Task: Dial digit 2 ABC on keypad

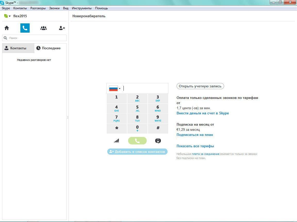Action: (137, 99)
